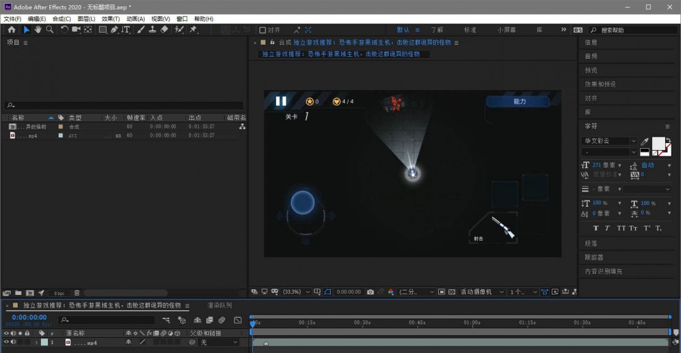Viewport: 681px width, 353px height.
Task: Activate the Eraser tool
Action: tap(165, 30)
